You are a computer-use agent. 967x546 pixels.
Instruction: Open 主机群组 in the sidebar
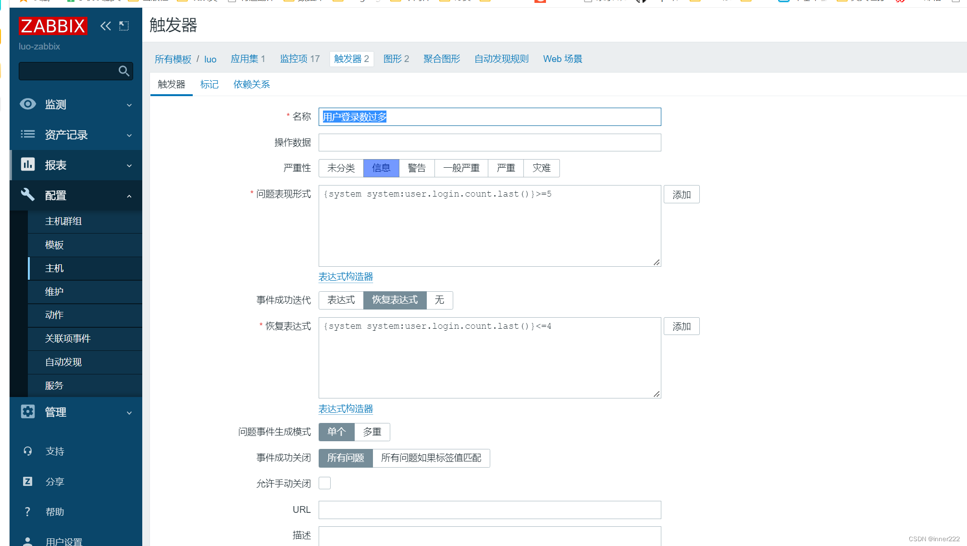[x=85, y=221]
